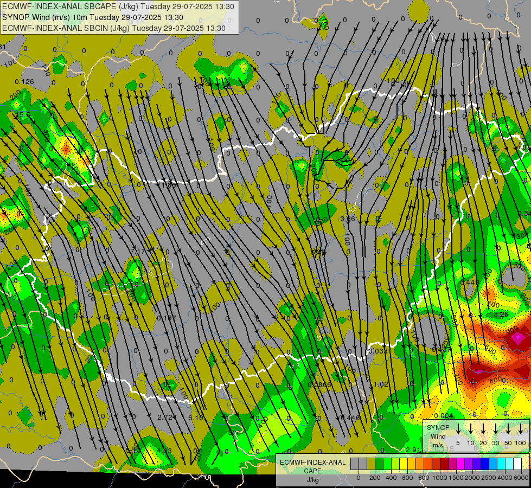The width and height of the screenshot is (531, 488).
Task: Click the SYNOP Wind 10m title line
Action: (x=92, y=17)
